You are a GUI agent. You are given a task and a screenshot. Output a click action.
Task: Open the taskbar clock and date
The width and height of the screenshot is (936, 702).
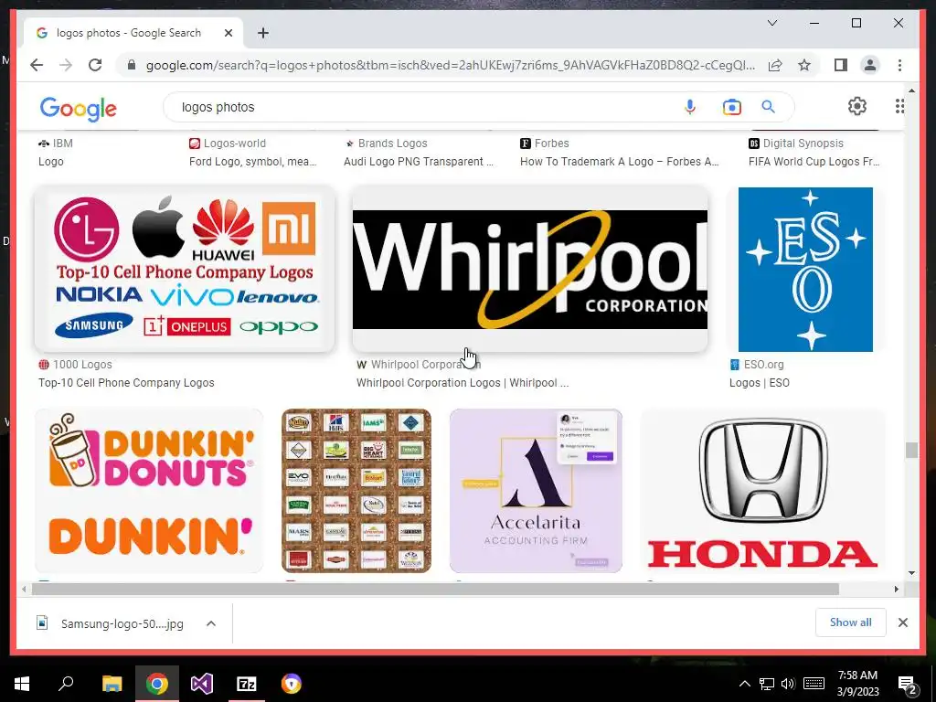(857, 684)
